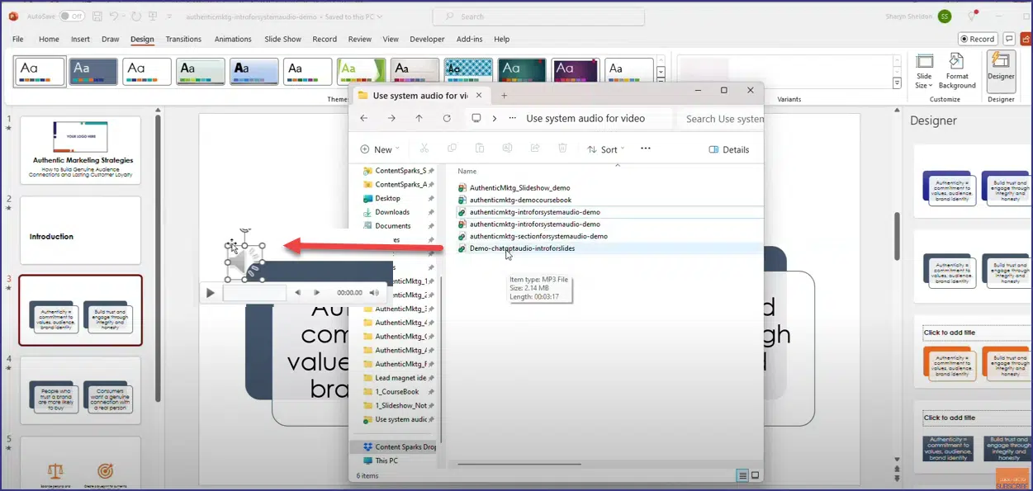Open Slide Size options in Customize group
Image resolution: width=1033 pixels, height=491 pixels.
pyautogui.click(x=924, y=72)
